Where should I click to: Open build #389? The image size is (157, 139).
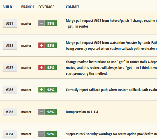10,24
